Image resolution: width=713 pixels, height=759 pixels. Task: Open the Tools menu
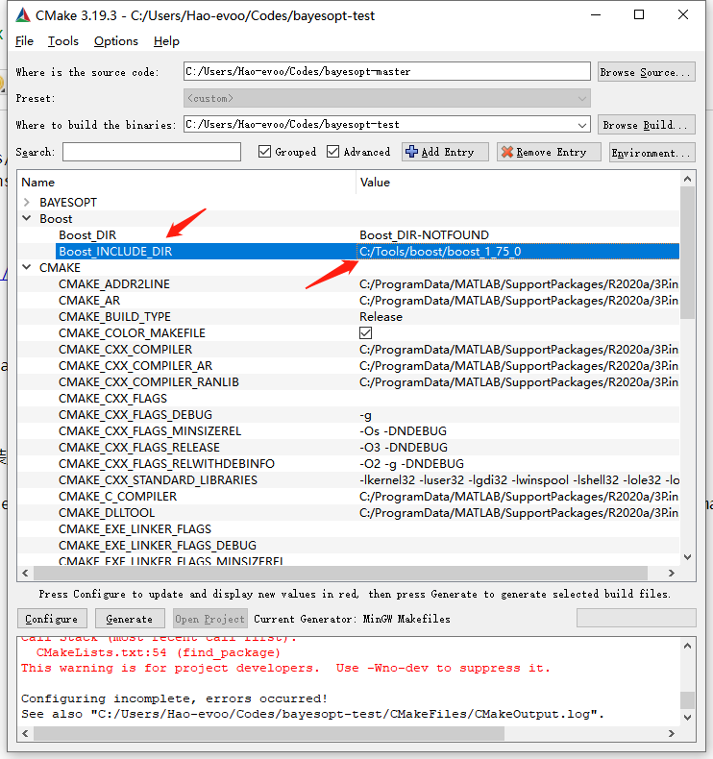(63, 41)
